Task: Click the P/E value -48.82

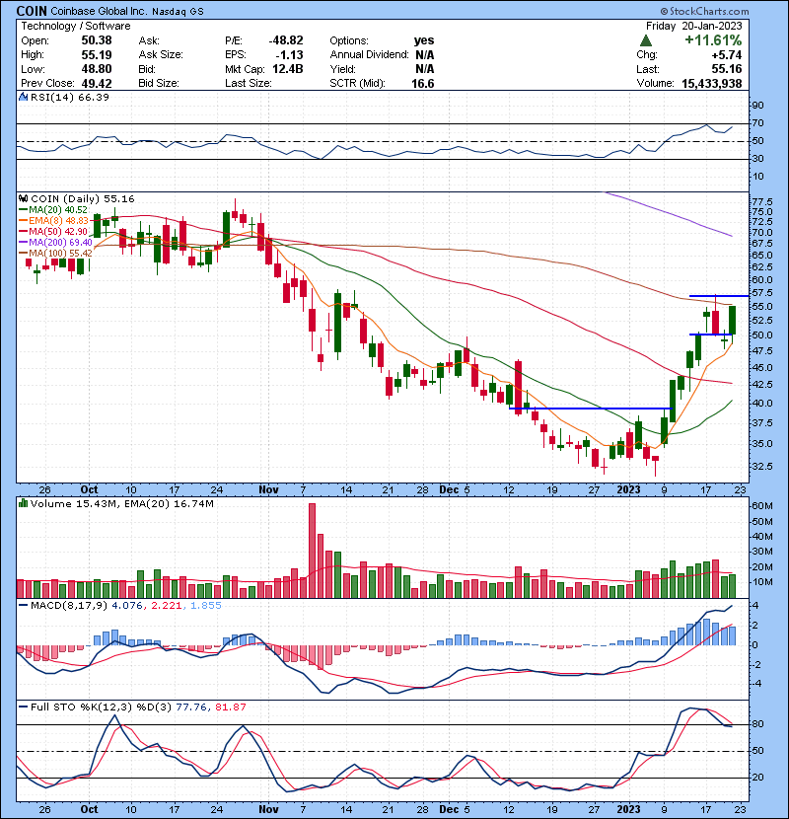Action: [286, 40]
